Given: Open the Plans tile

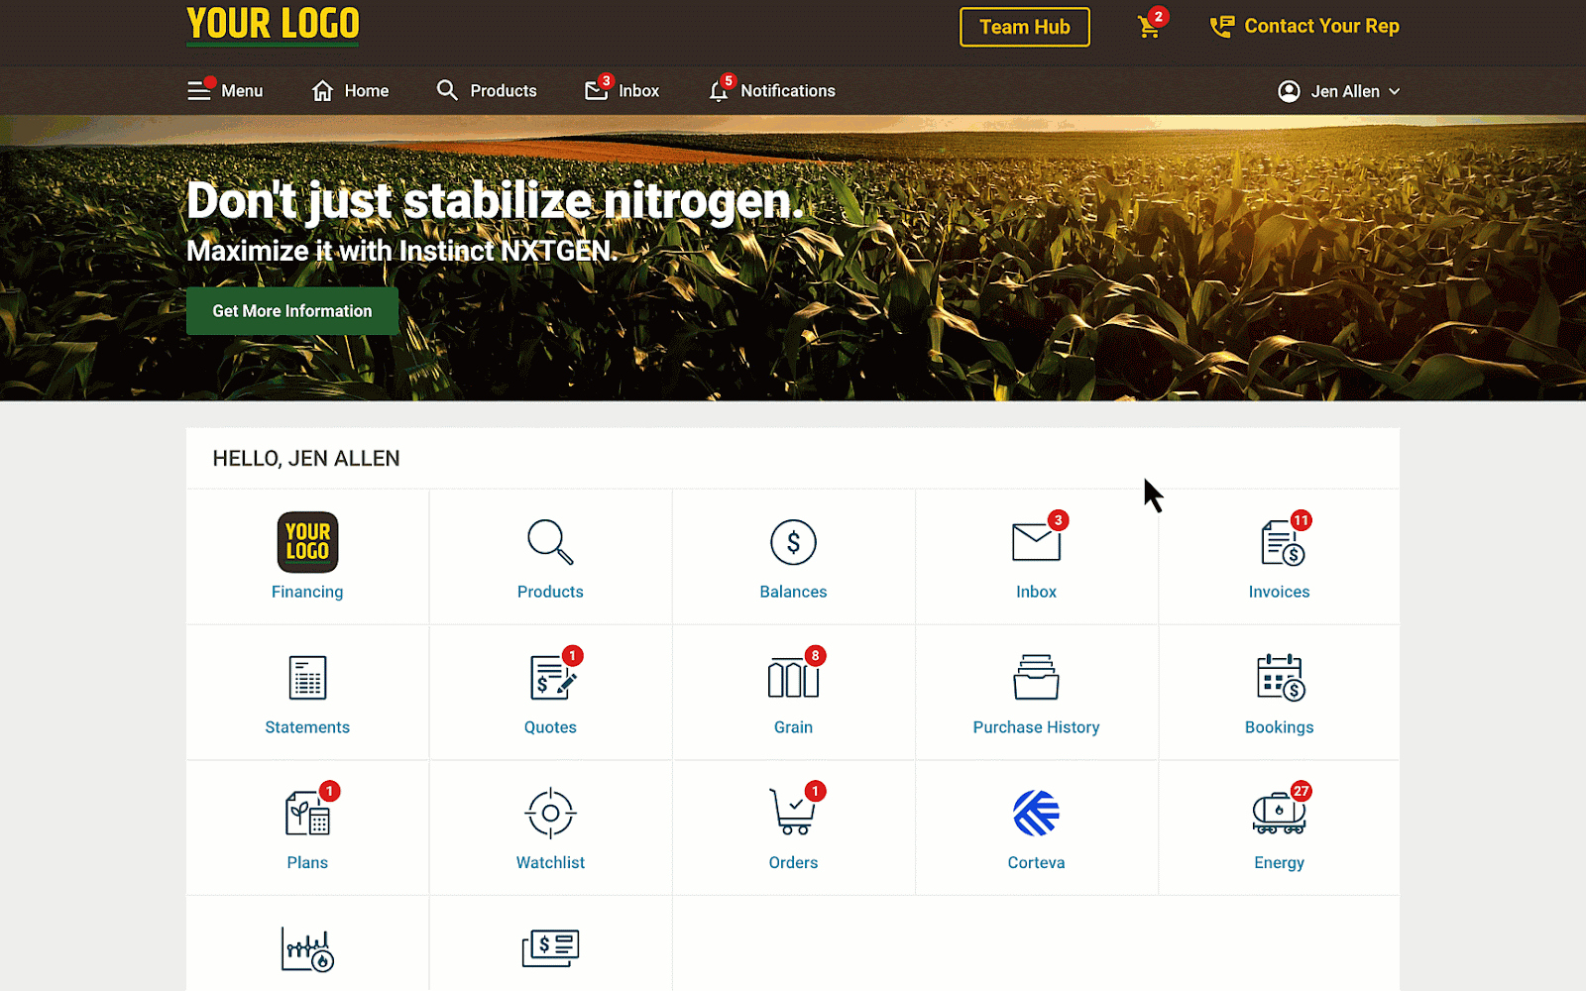Looking at the screenshot, I should (307, 828).
